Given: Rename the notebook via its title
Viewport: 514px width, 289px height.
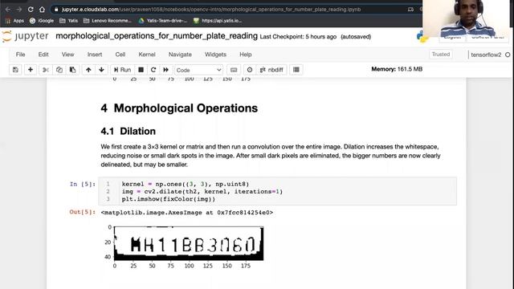Looking at the screenshot, I should [157, 35].
